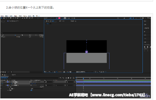Viewport: 156px width, 100px height.
Task: Click the draft 3D icon in timeline
Action: point(63,78)
